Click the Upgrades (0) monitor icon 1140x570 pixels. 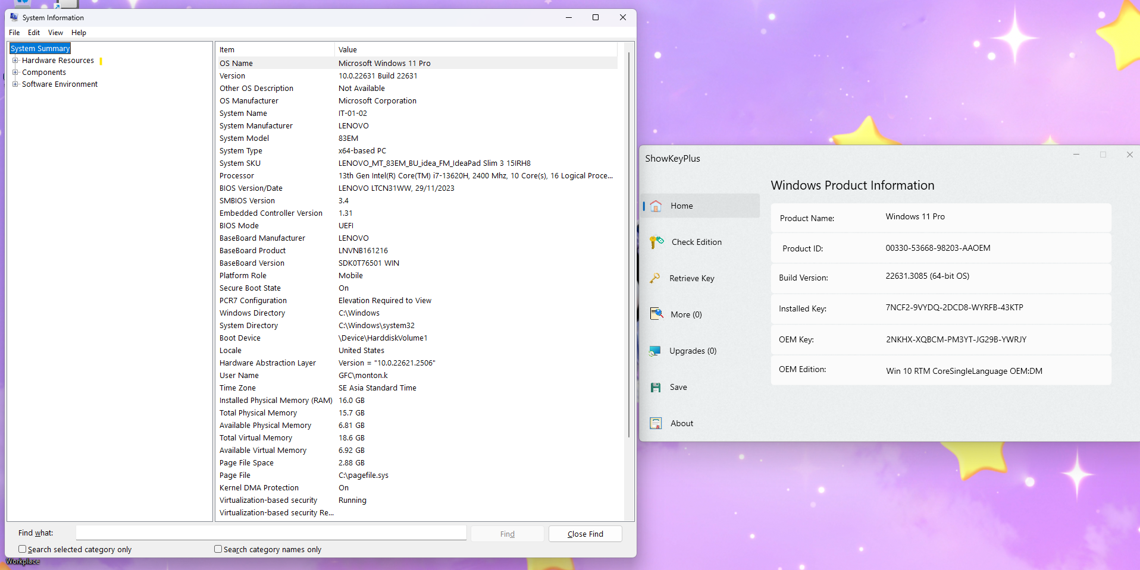655,351
